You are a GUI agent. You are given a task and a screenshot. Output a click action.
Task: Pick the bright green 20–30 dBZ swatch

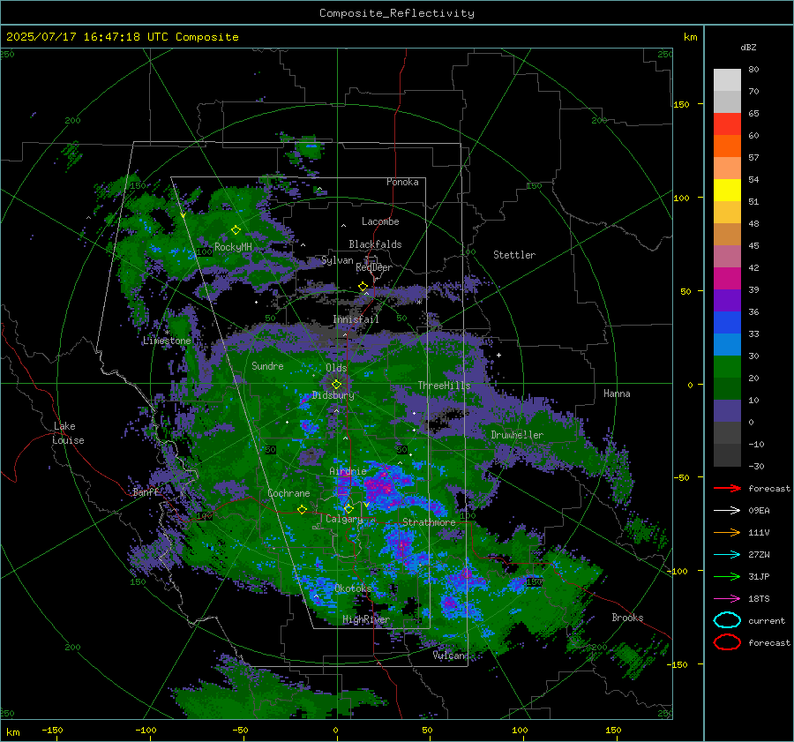point(727,367)
